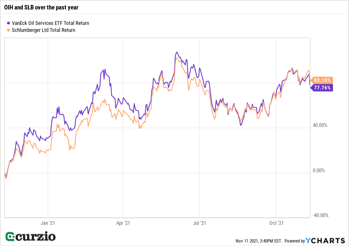Viewport: 349px width, 246px height.
Task: Click the VanEck Oil Services ETF legend label
Action: (x=51, y=23)
